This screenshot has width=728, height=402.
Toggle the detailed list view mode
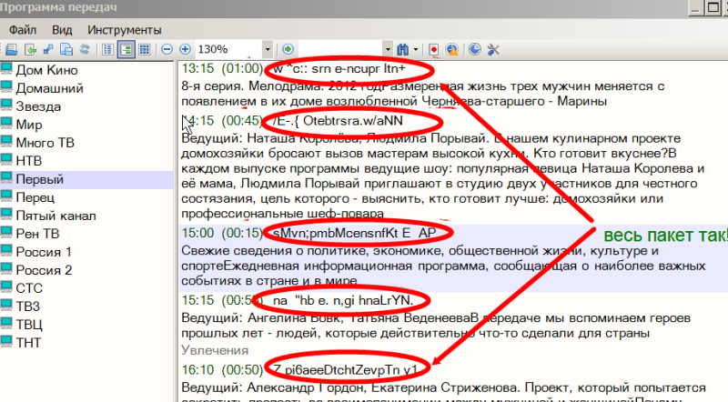point(126,48)
